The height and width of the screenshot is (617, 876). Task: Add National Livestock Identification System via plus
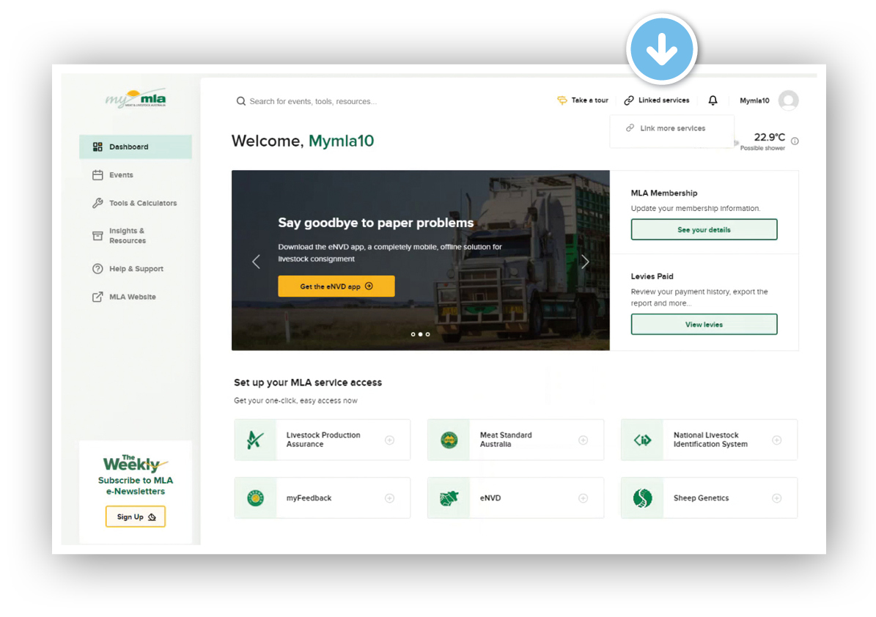click(776, 440)
